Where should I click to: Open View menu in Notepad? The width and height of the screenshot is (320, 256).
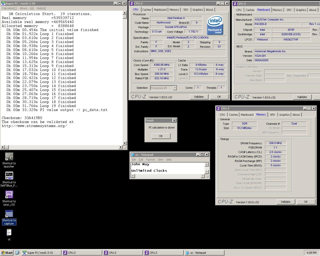click(160, 159)
